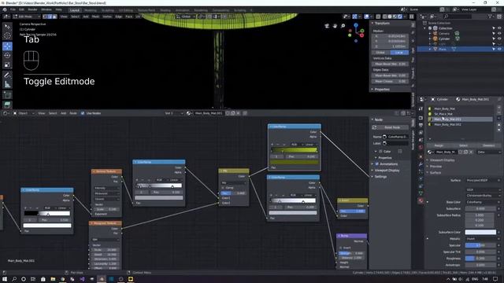
Task: Click the Local button in Transform panel
Action: tap(399, 53)
